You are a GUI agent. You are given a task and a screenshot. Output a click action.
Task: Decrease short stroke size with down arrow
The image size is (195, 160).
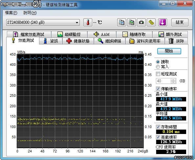173,82
